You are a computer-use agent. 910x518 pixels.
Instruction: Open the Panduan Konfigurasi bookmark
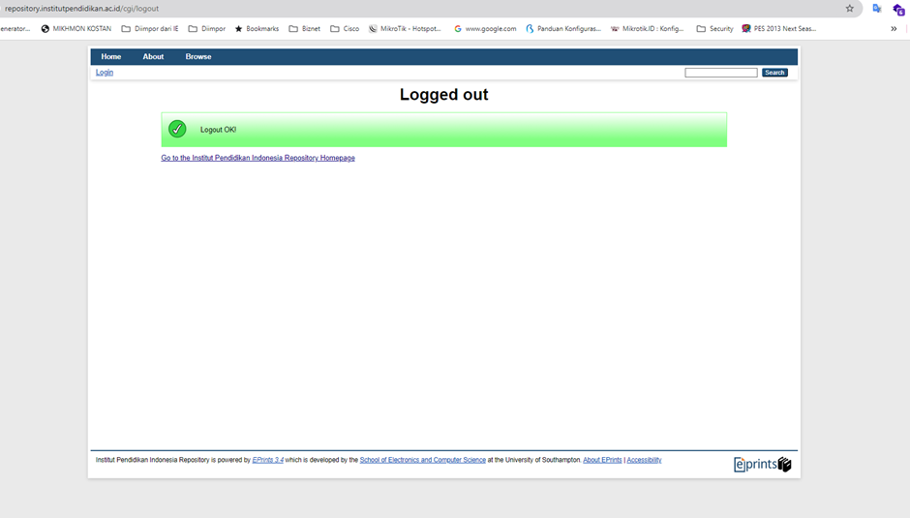click(563, 29)
